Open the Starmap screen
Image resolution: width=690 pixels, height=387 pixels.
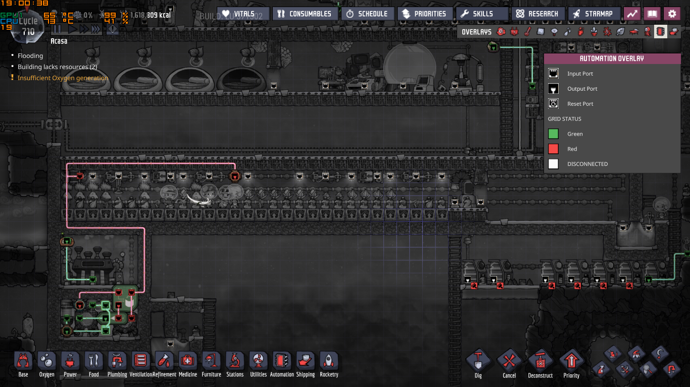pos(594,14)
